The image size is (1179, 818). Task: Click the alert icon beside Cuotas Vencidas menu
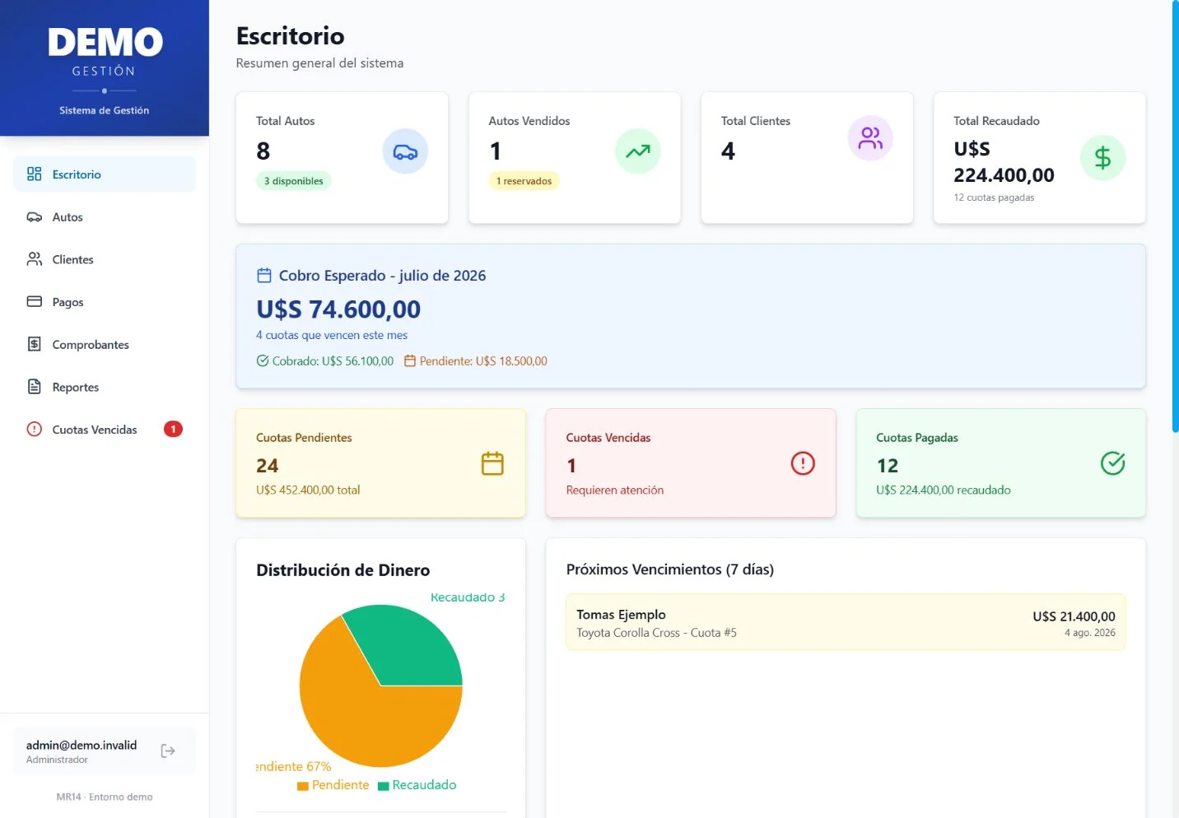coord(34,429)
